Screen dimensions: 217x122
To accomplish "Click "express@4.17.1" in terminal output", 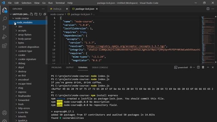I will click(x=64, y=111).
